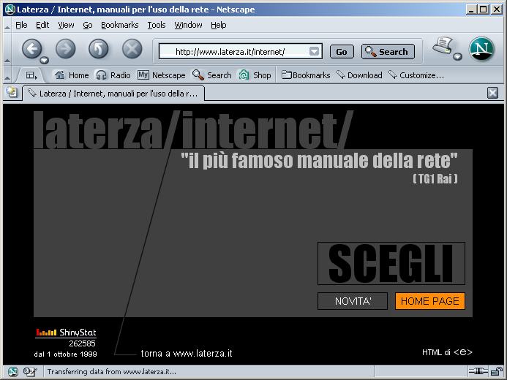The width and height of the screenshot is (507, 380).
Task: Click the SCEGLI banner image
Action: point(391,264)
